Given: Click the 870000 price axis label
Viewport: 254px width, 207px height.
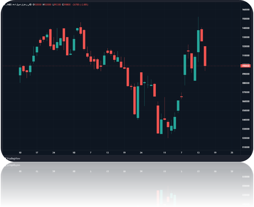Looking at the screenshot, I should (x=246, y=92).
